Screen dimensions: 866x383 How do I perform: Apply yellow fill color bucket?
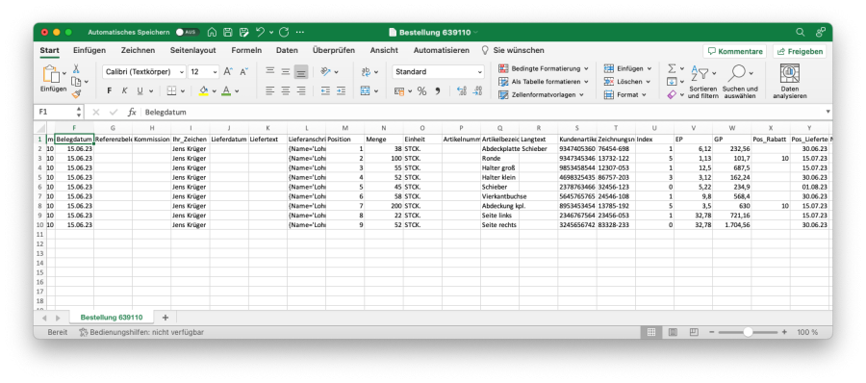pyautogui.click(x=203, y=91)
